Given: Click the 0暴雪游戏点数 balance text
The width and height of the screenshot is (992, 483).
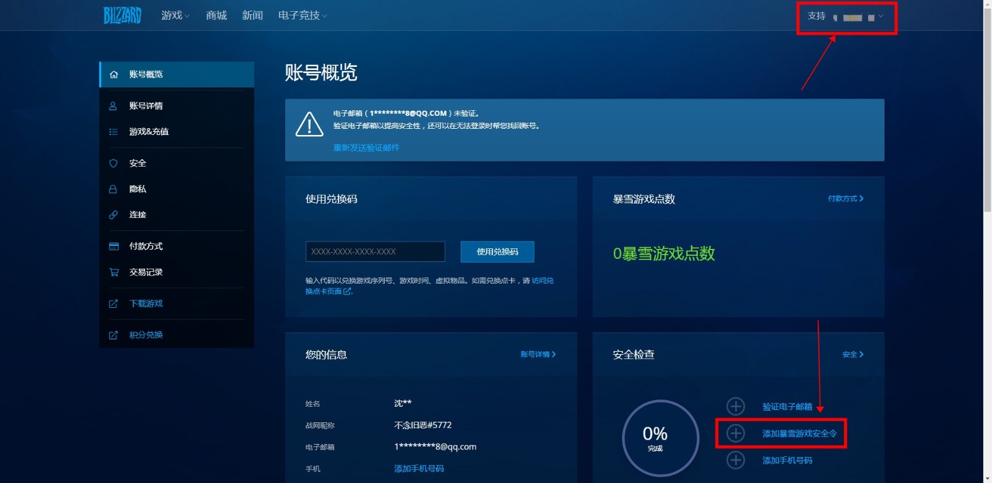Looking at the screenshot, I should click(664, 254).
